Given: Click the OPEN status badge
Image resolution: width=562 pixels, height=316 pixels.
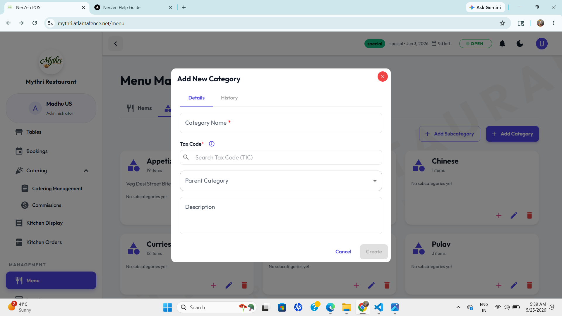Looking at the screenshot, I should pos(475,44).
